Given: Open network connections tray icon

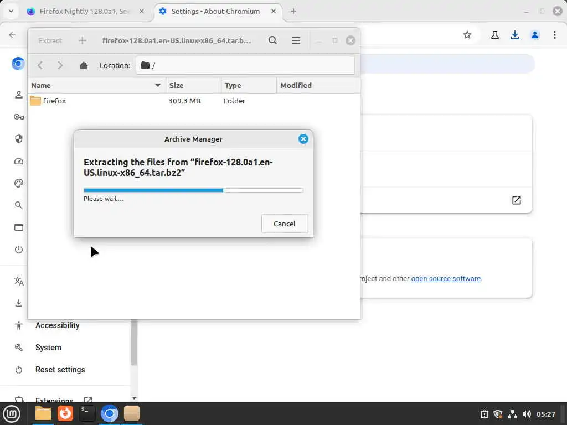Looking at the screenshot, I should 512,414.
